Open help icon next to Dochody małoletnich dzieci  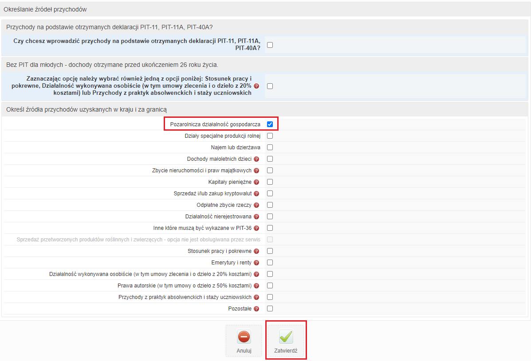point(256,159)
